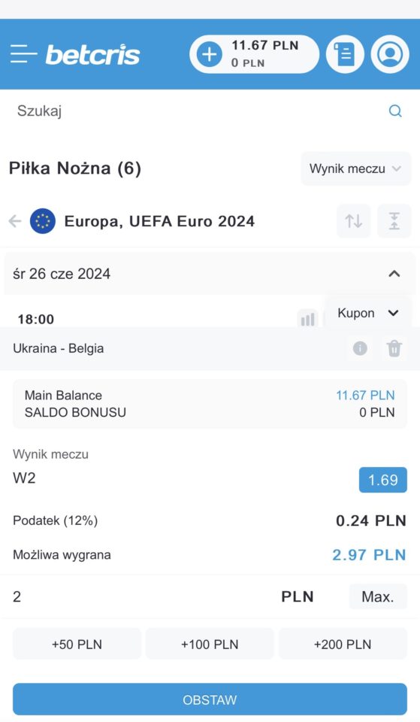Open match statistics bar chart icon
Viewport: 420px width, 722px height.
(x=308, y=318)
